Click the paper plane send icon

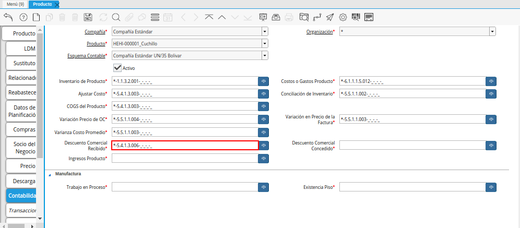point(329,17)
